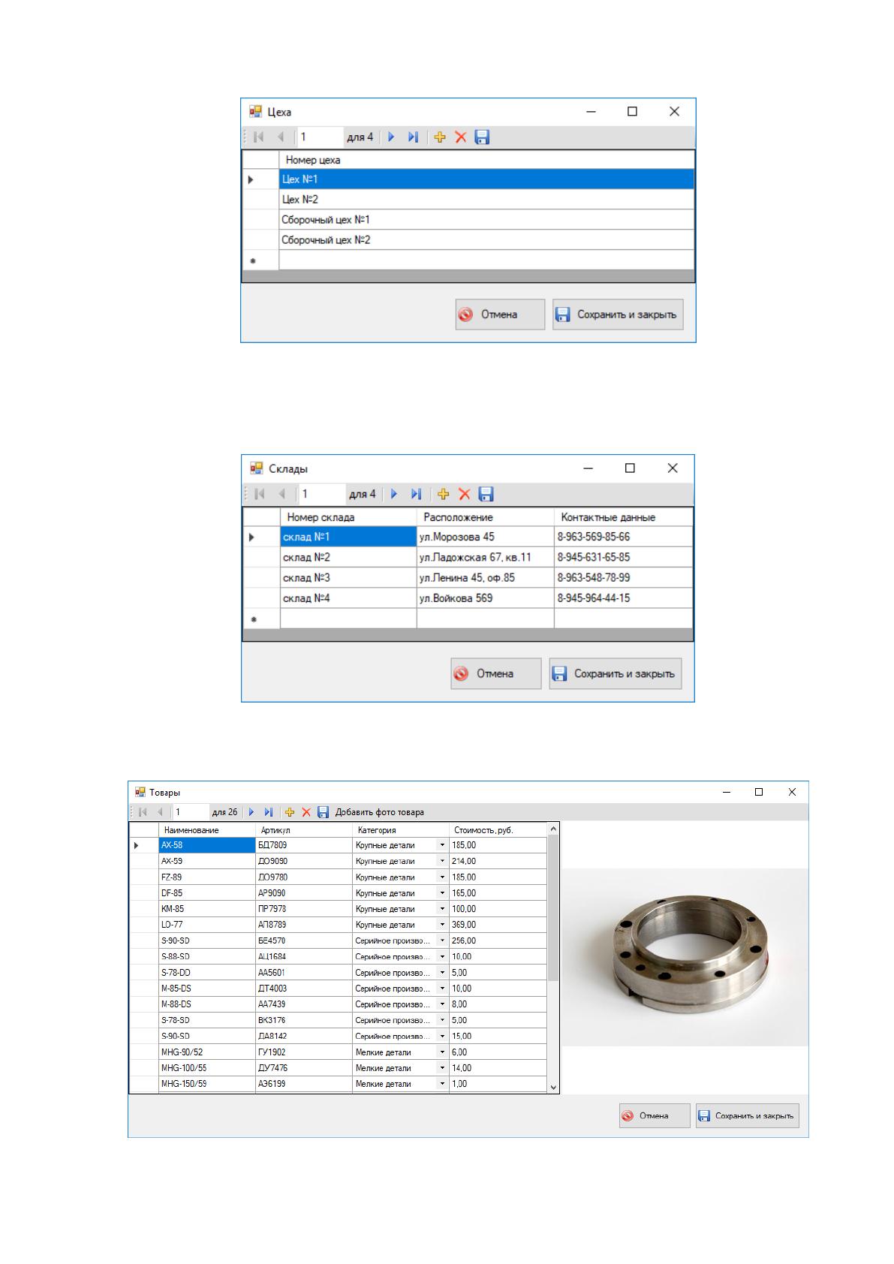Open category dropdown for AX-58 row
The height and width of the screenshot is (1264, 894).
click(x=442, y=845)
